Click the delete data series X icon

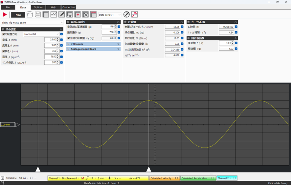coord(85,14)
